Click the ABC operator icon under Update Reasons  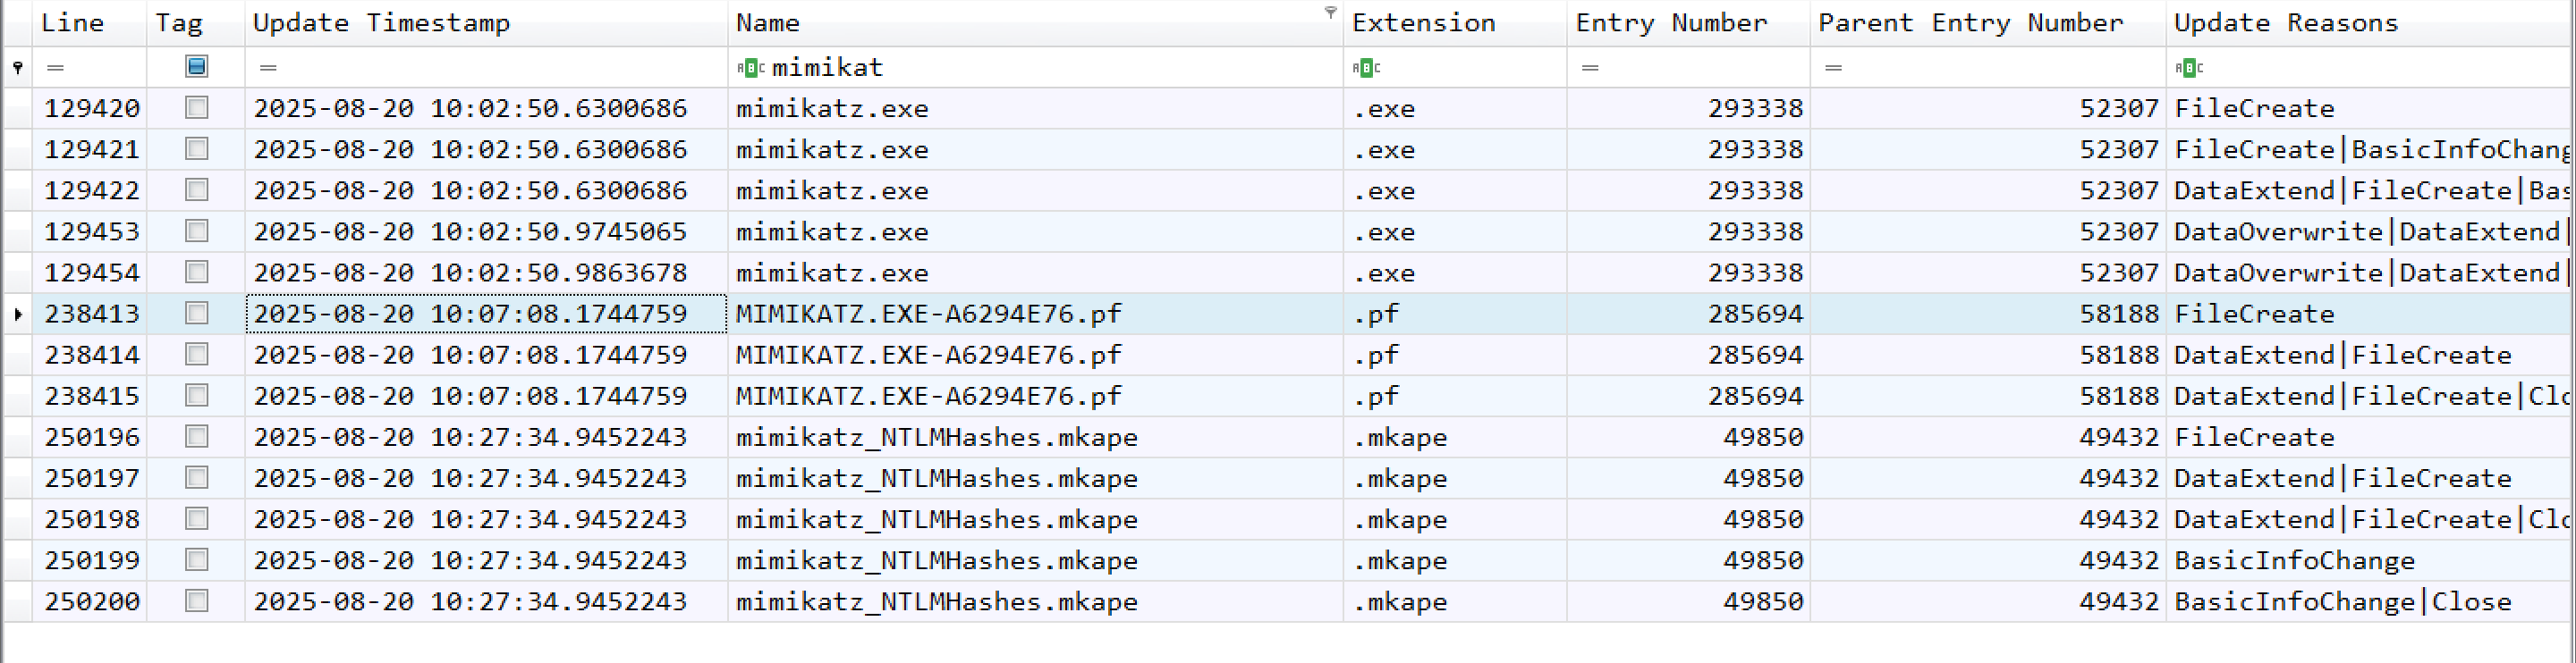[2189, 68]
